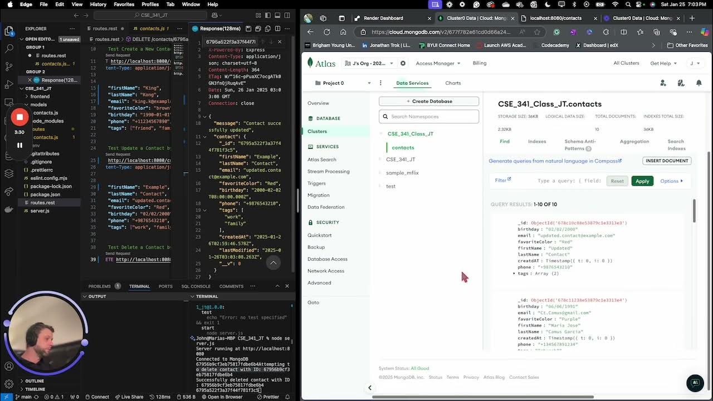Open a new Edge tab
The image size is (713, 401).
coord(692,18)
